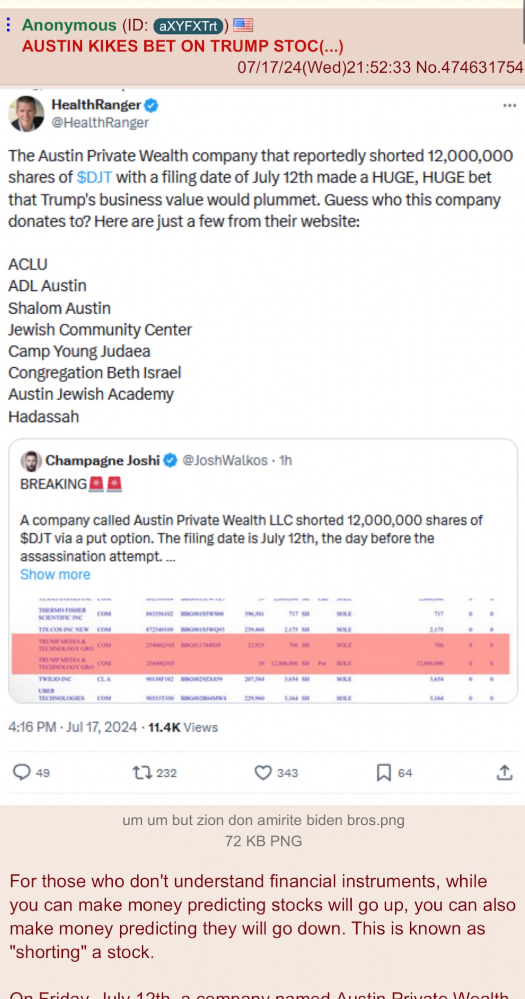Viewport: 525px width, 999px height.
Task: Click the image filename link below tweet
Action: coord(263,820)
